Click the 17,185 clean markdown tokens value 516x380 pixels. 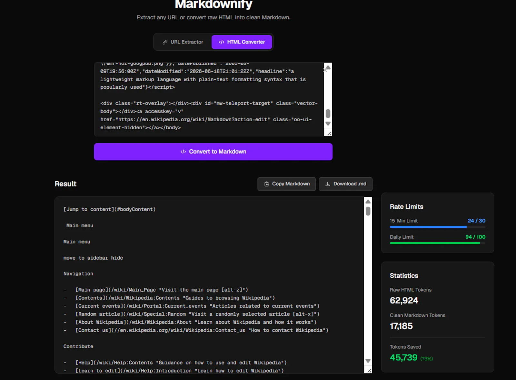pyautogui.click(x=401, y=326)
